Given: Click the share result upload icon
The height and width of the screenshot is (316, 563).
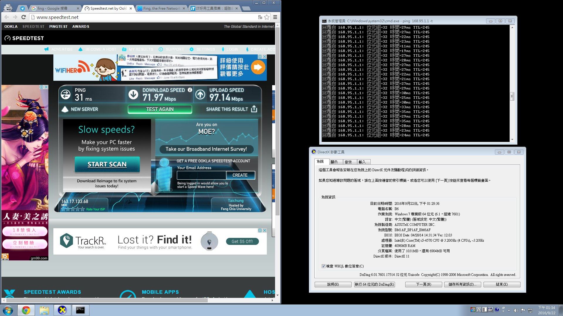Looking at the screenshot, I should (x=254, y=109).
